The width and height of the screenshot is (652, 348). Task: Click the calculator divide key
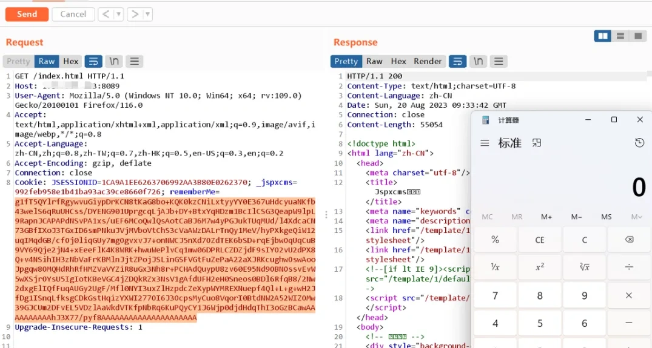629,267
